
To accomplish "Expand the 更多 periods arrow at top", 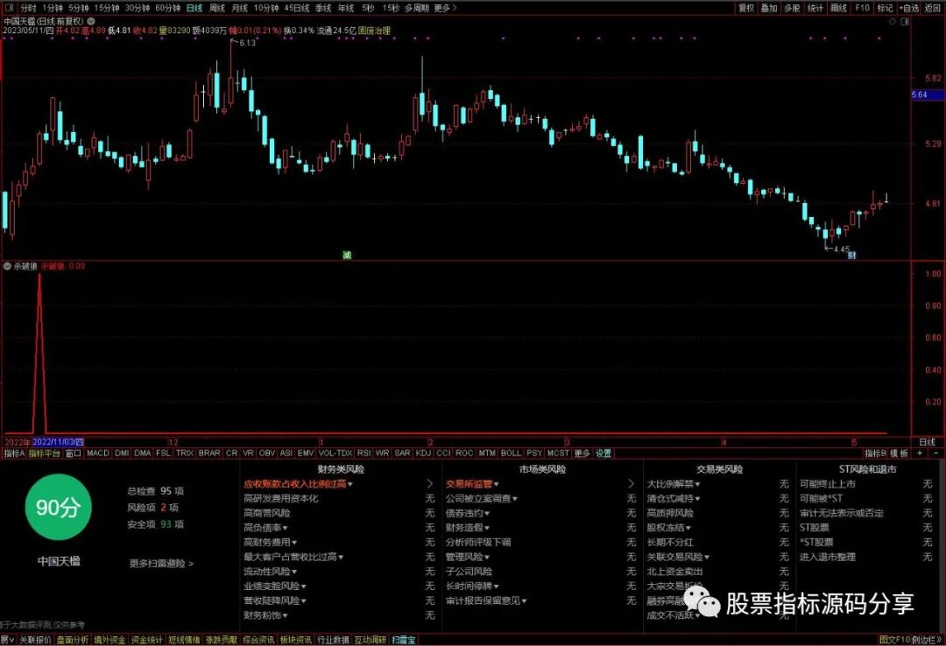I will point(445,8).
